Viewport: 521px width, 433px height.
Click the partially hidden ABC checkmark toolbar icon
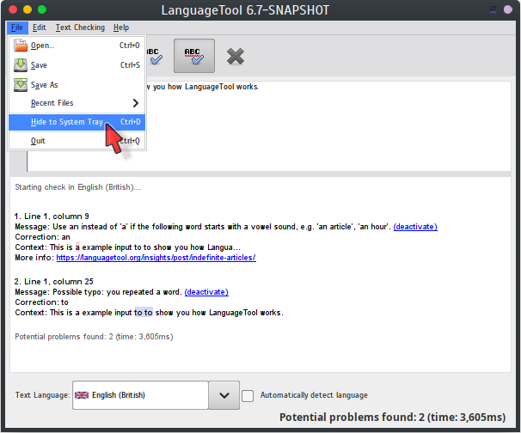point(155,56)
